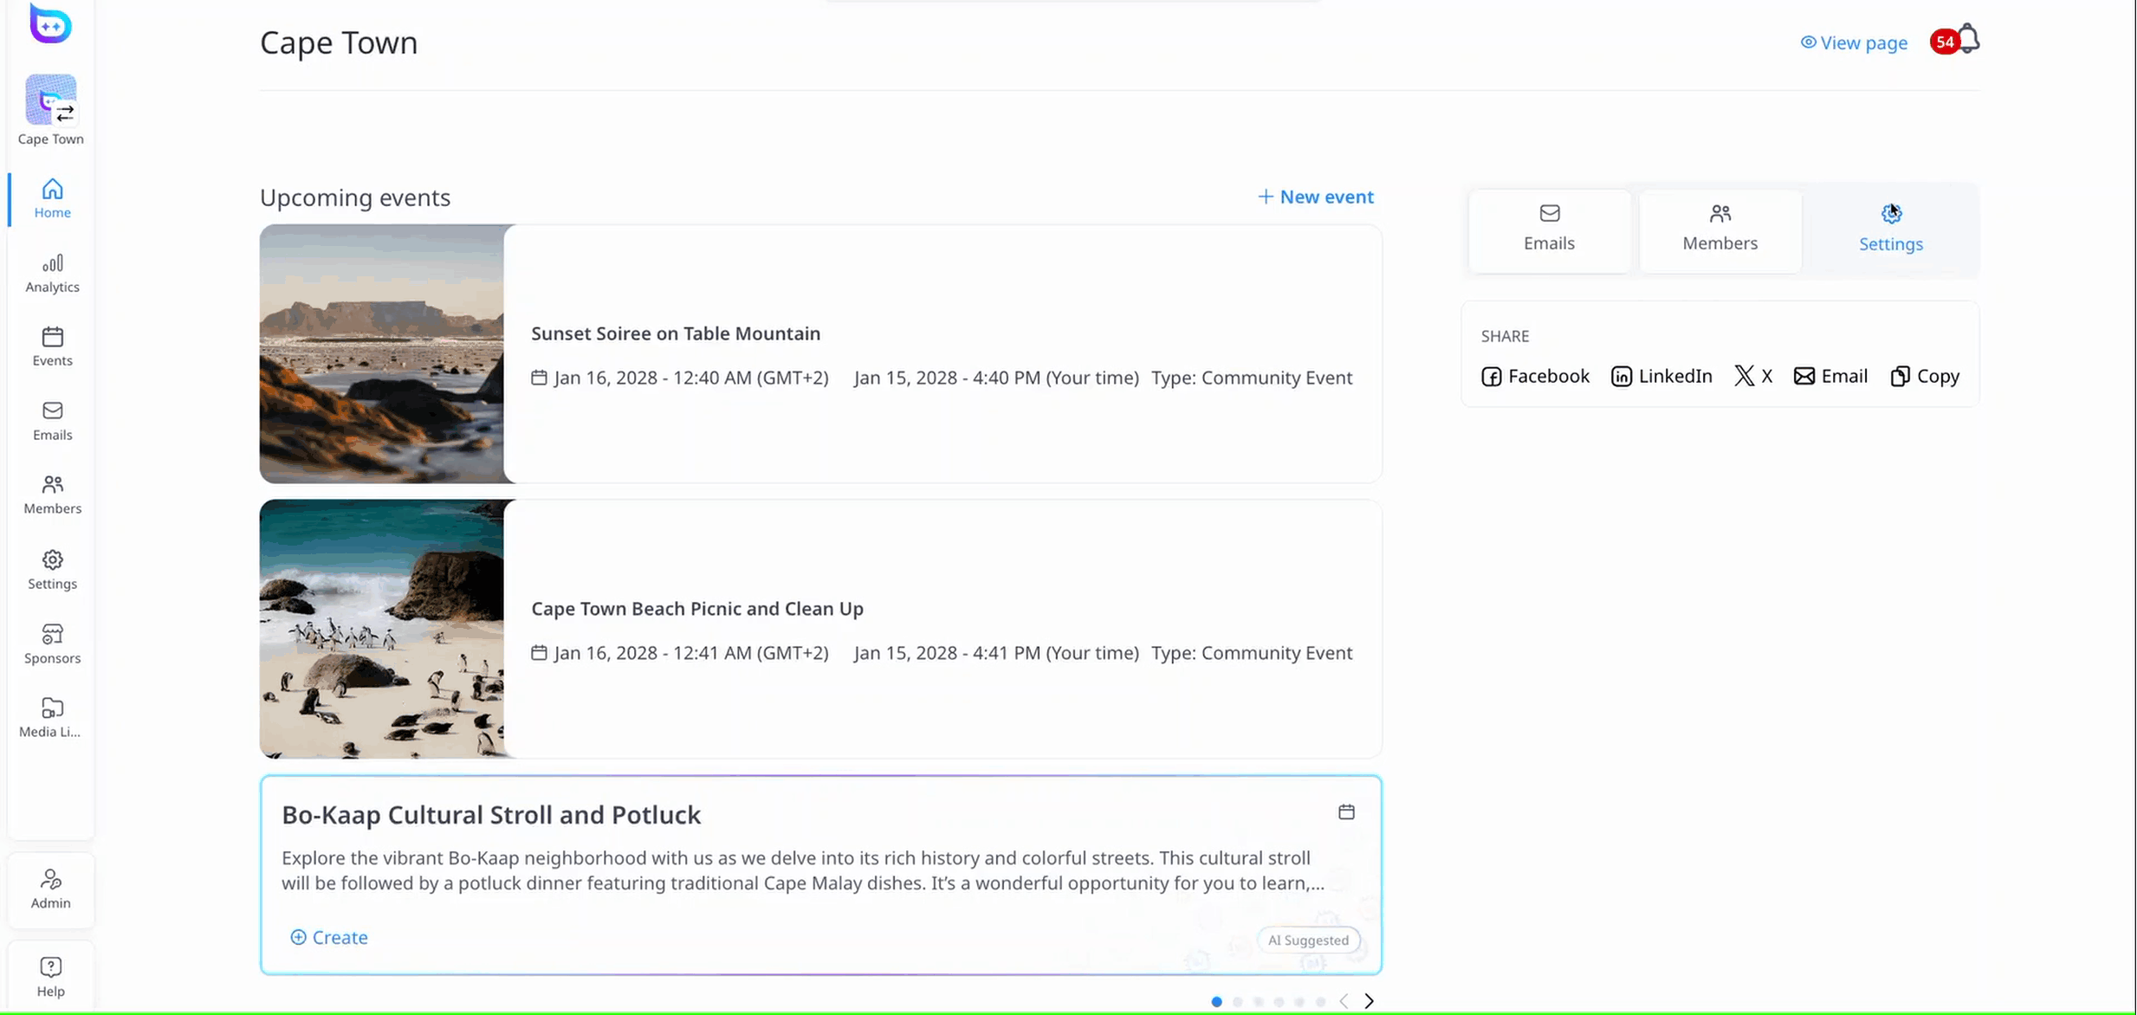Image resolution: width=2137 pixels, height=1015 pixels.
Task: Click penguin beach event thumbnail
Action: 382,629
